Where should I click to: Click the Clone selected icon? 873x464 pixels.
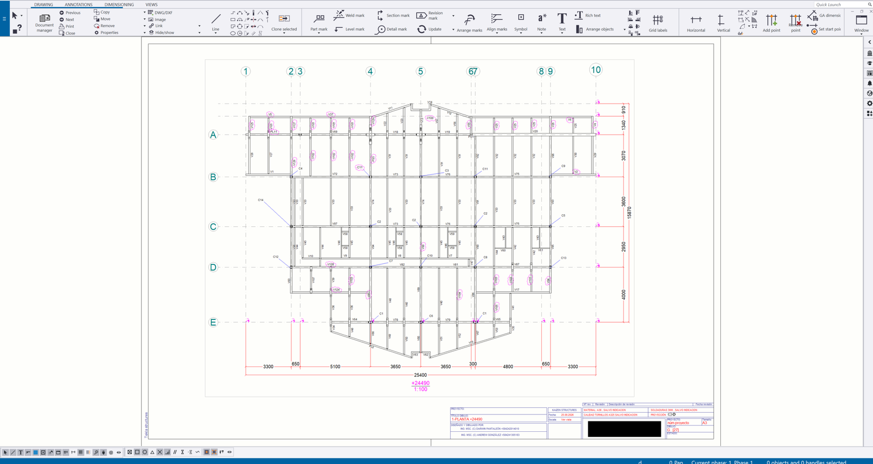click(x=284, y=19)
